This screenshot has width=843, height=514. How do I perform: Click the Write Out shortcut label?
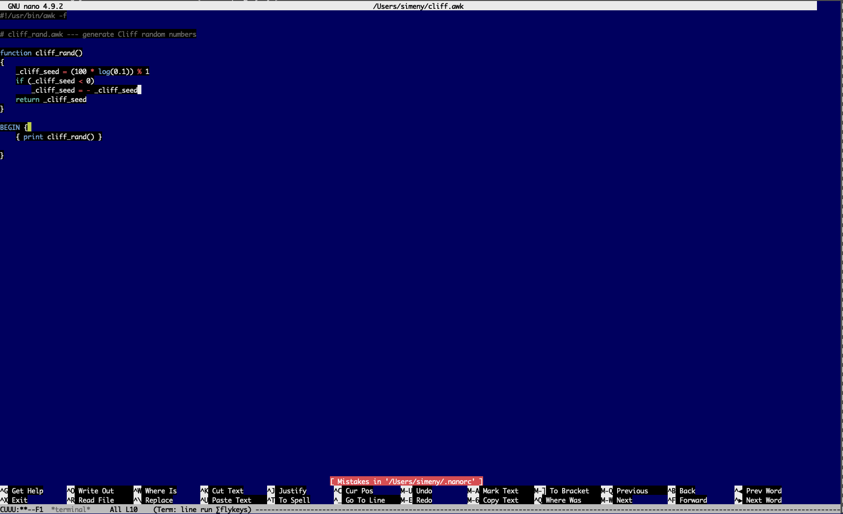click(96, 491)
